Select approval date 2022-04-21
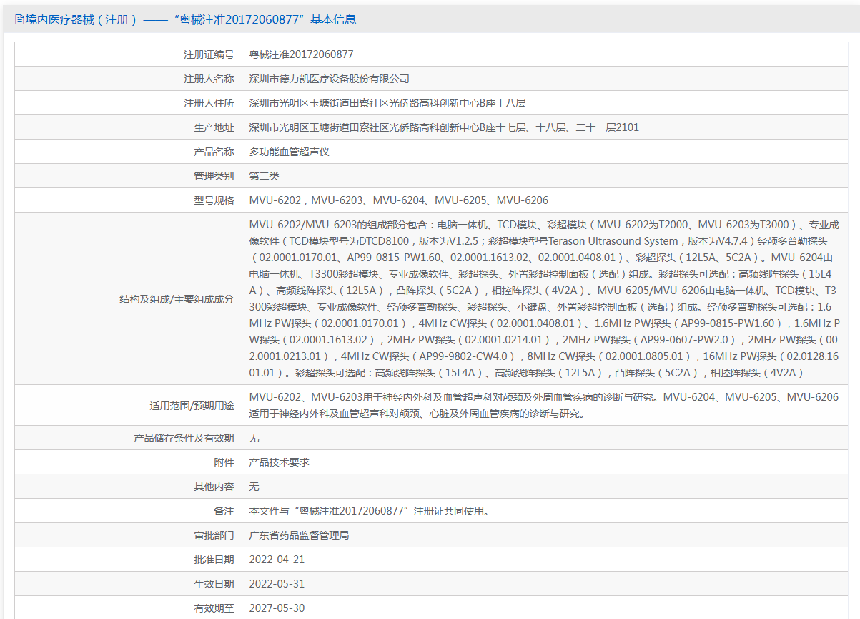The height and width of the screenshot is (619, 860). tap(277, 560)
